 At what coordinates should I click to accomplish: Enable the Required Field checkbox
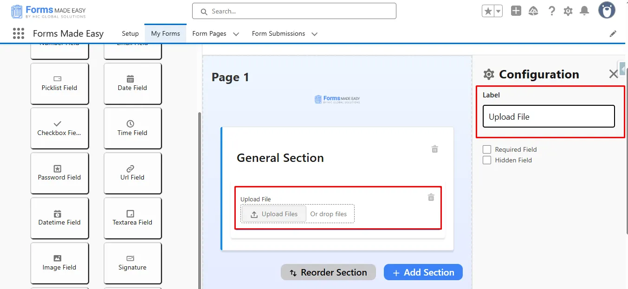pyautogui.click(x=487, y=149)
